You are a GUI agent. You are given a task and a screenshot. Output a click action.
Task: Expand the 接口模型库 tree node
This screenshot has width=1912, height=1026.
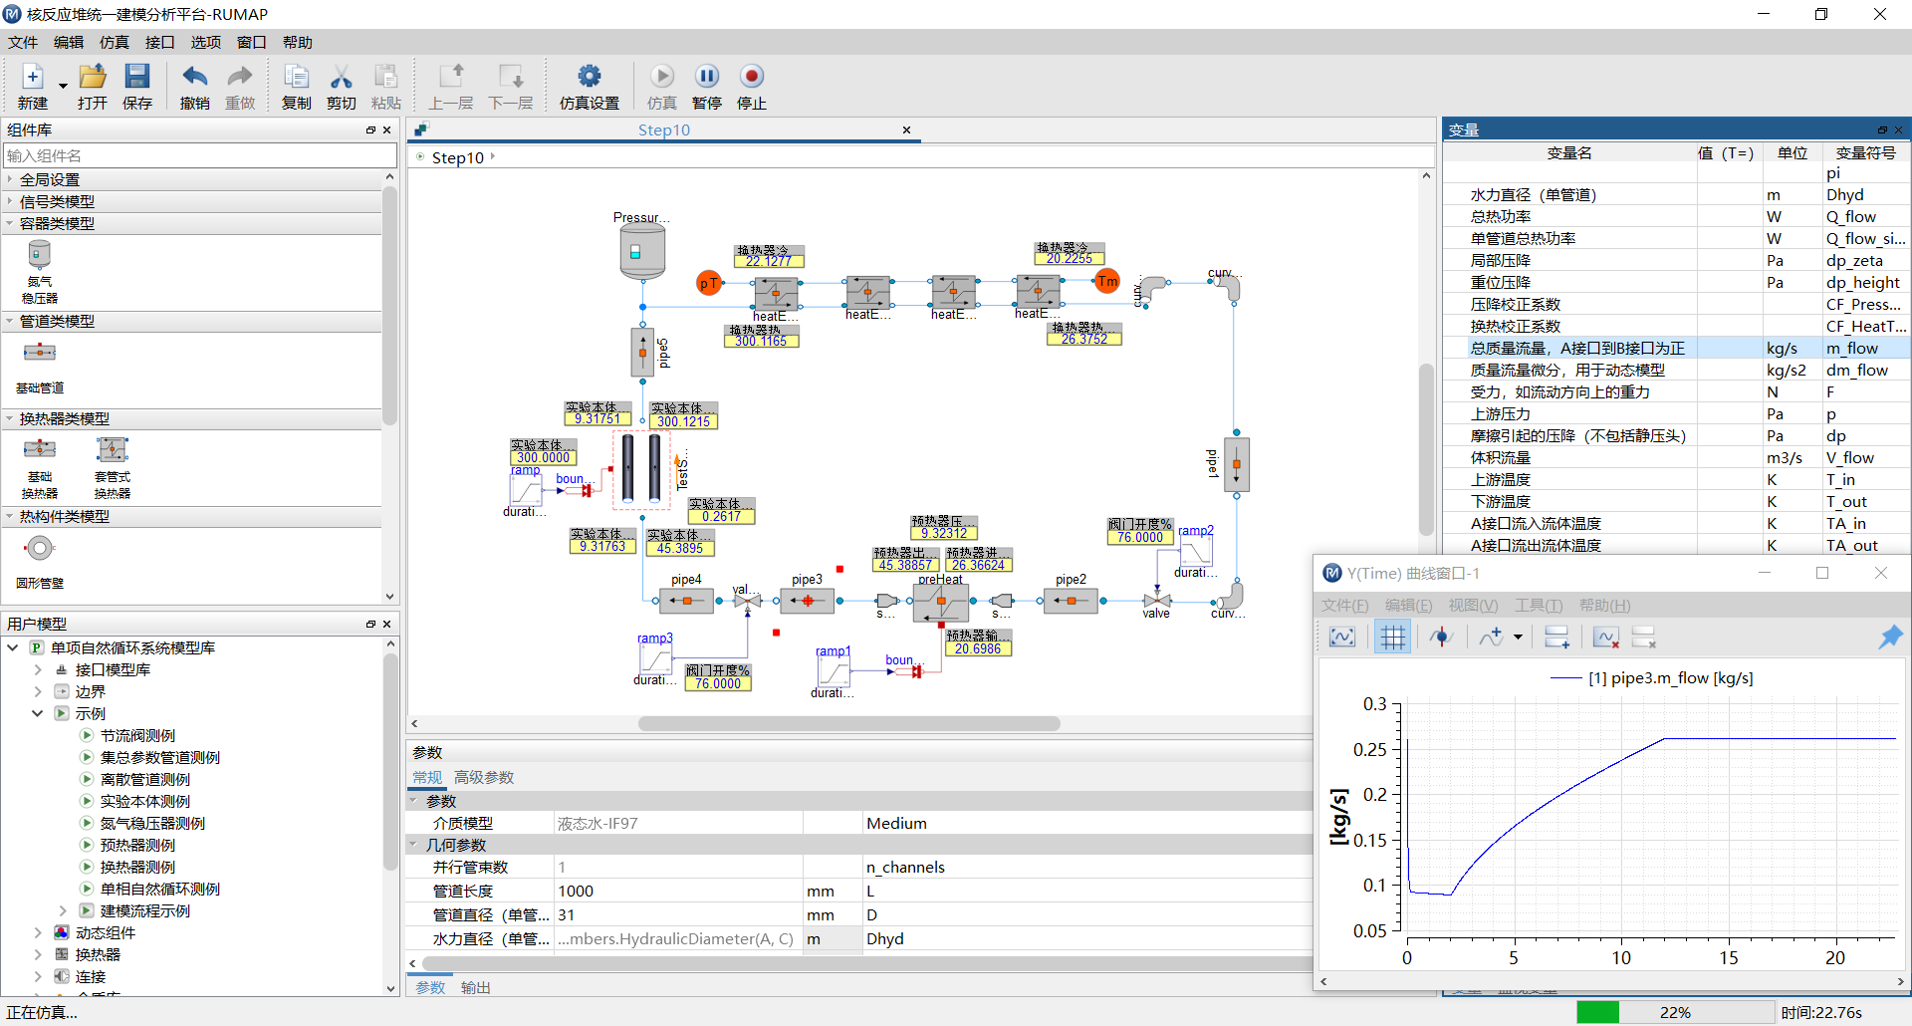tap(38, 669)
